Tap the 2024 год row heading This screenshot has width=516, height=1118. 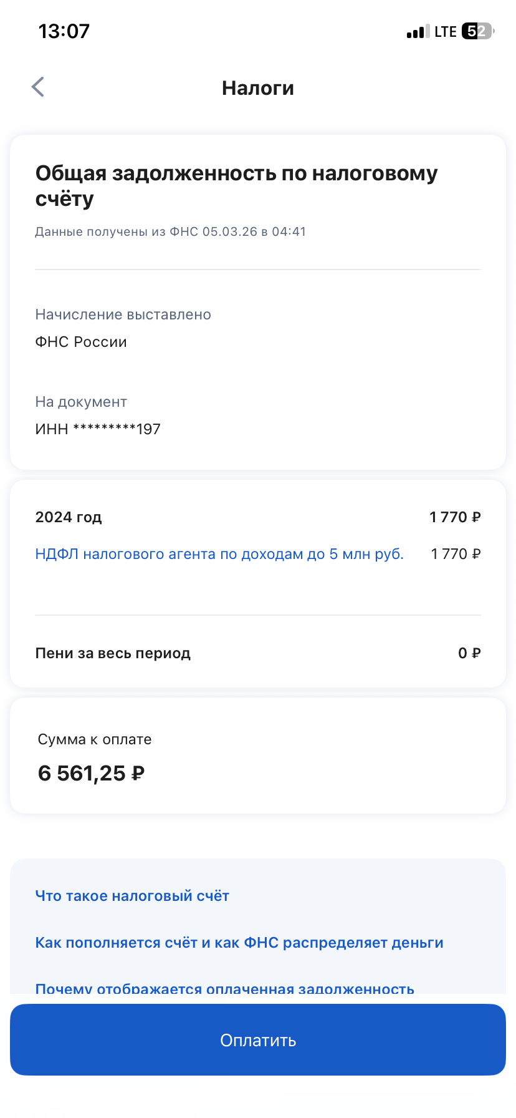pos(69,517)
